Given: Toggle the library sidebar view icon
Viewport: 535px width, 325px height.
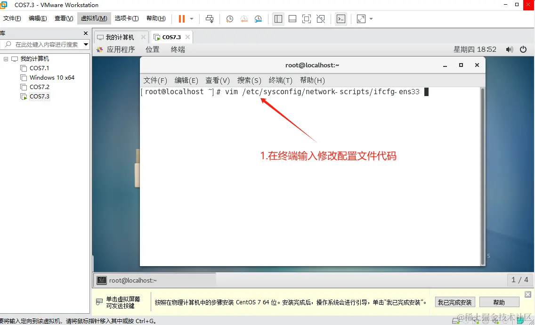Looking at the screenshot, I should [x=278, y=19].
